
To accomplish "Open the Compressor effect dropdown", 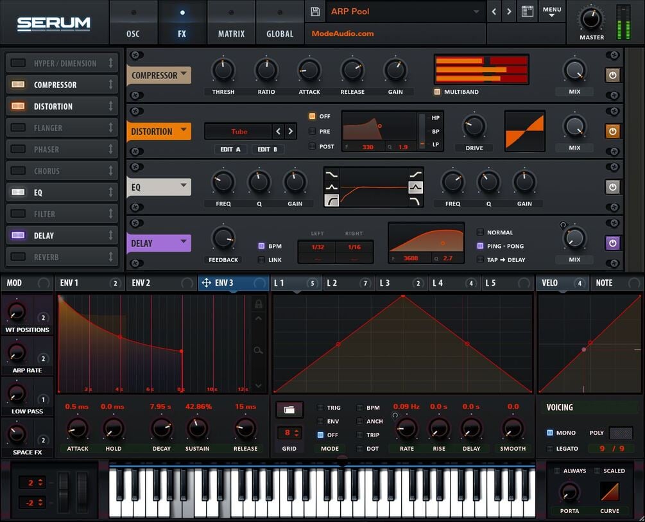I will 159,75.
